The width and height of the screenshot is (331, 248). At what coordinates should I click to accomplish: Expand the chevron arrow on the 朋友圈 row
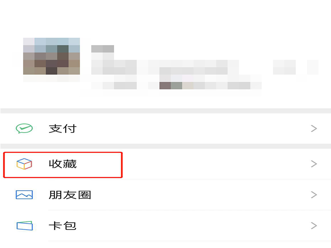click(x=314, y=195)
